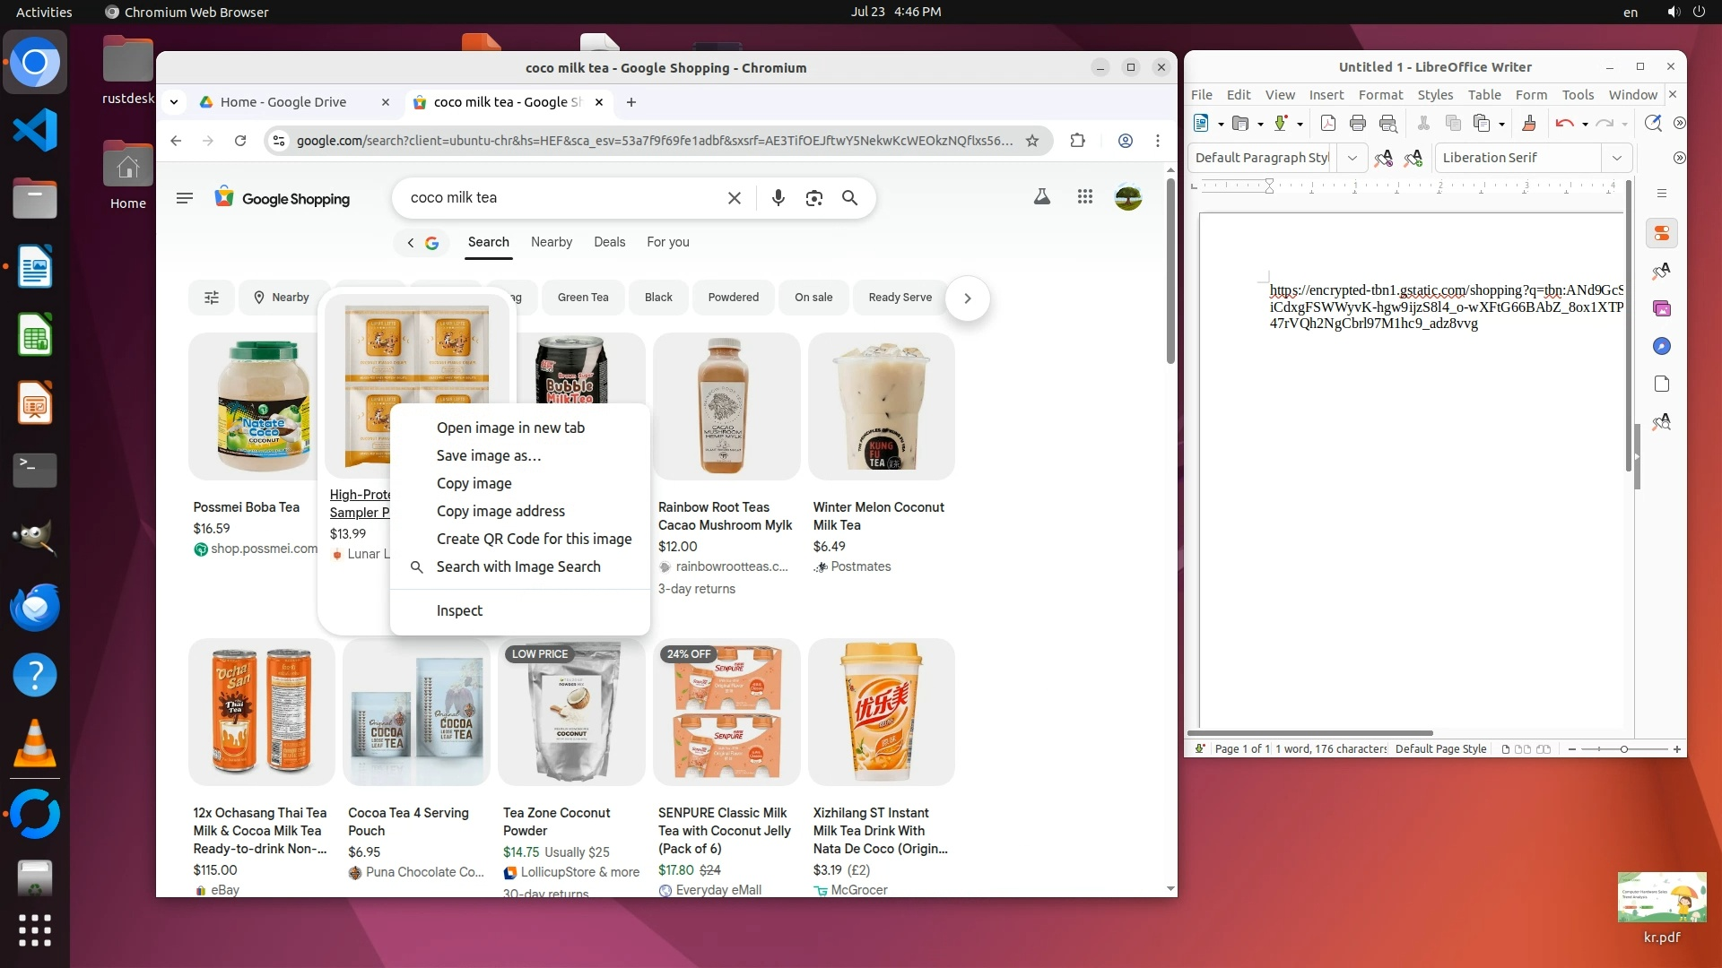Click the Print icon in Writer toolbar
The width and height of the screenshot is (1722, 968).
click(1357, 124)
